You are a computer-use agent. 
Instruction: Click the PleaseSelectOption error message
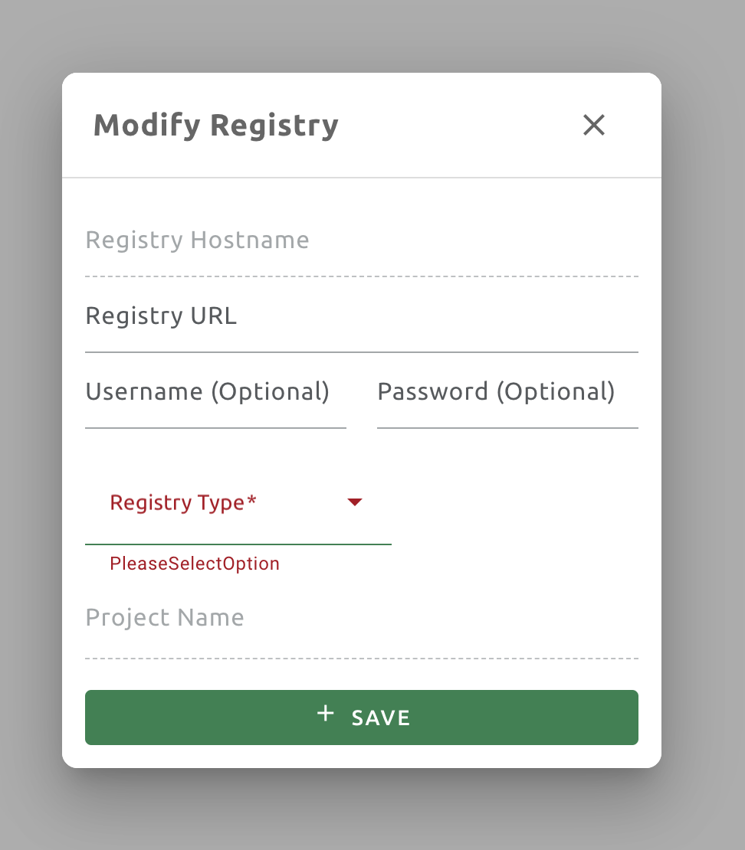click(195, 564)
